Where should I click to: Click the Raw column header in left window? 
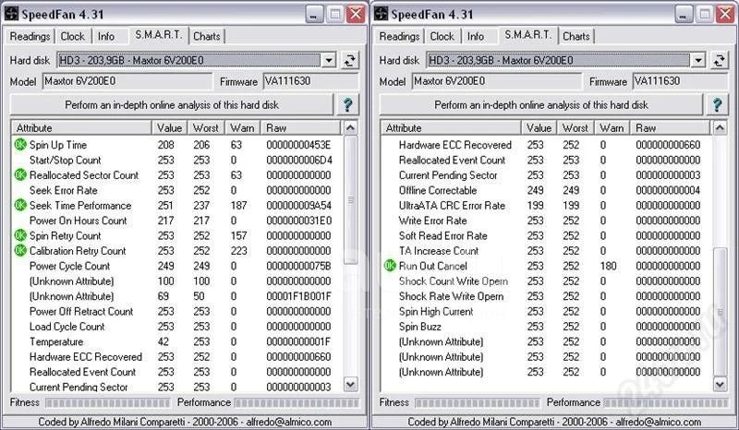tap(299, 127)
